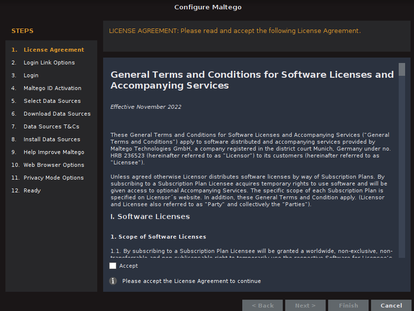
Task: Select Privacy Mode Options step
Action: (53, 178)
